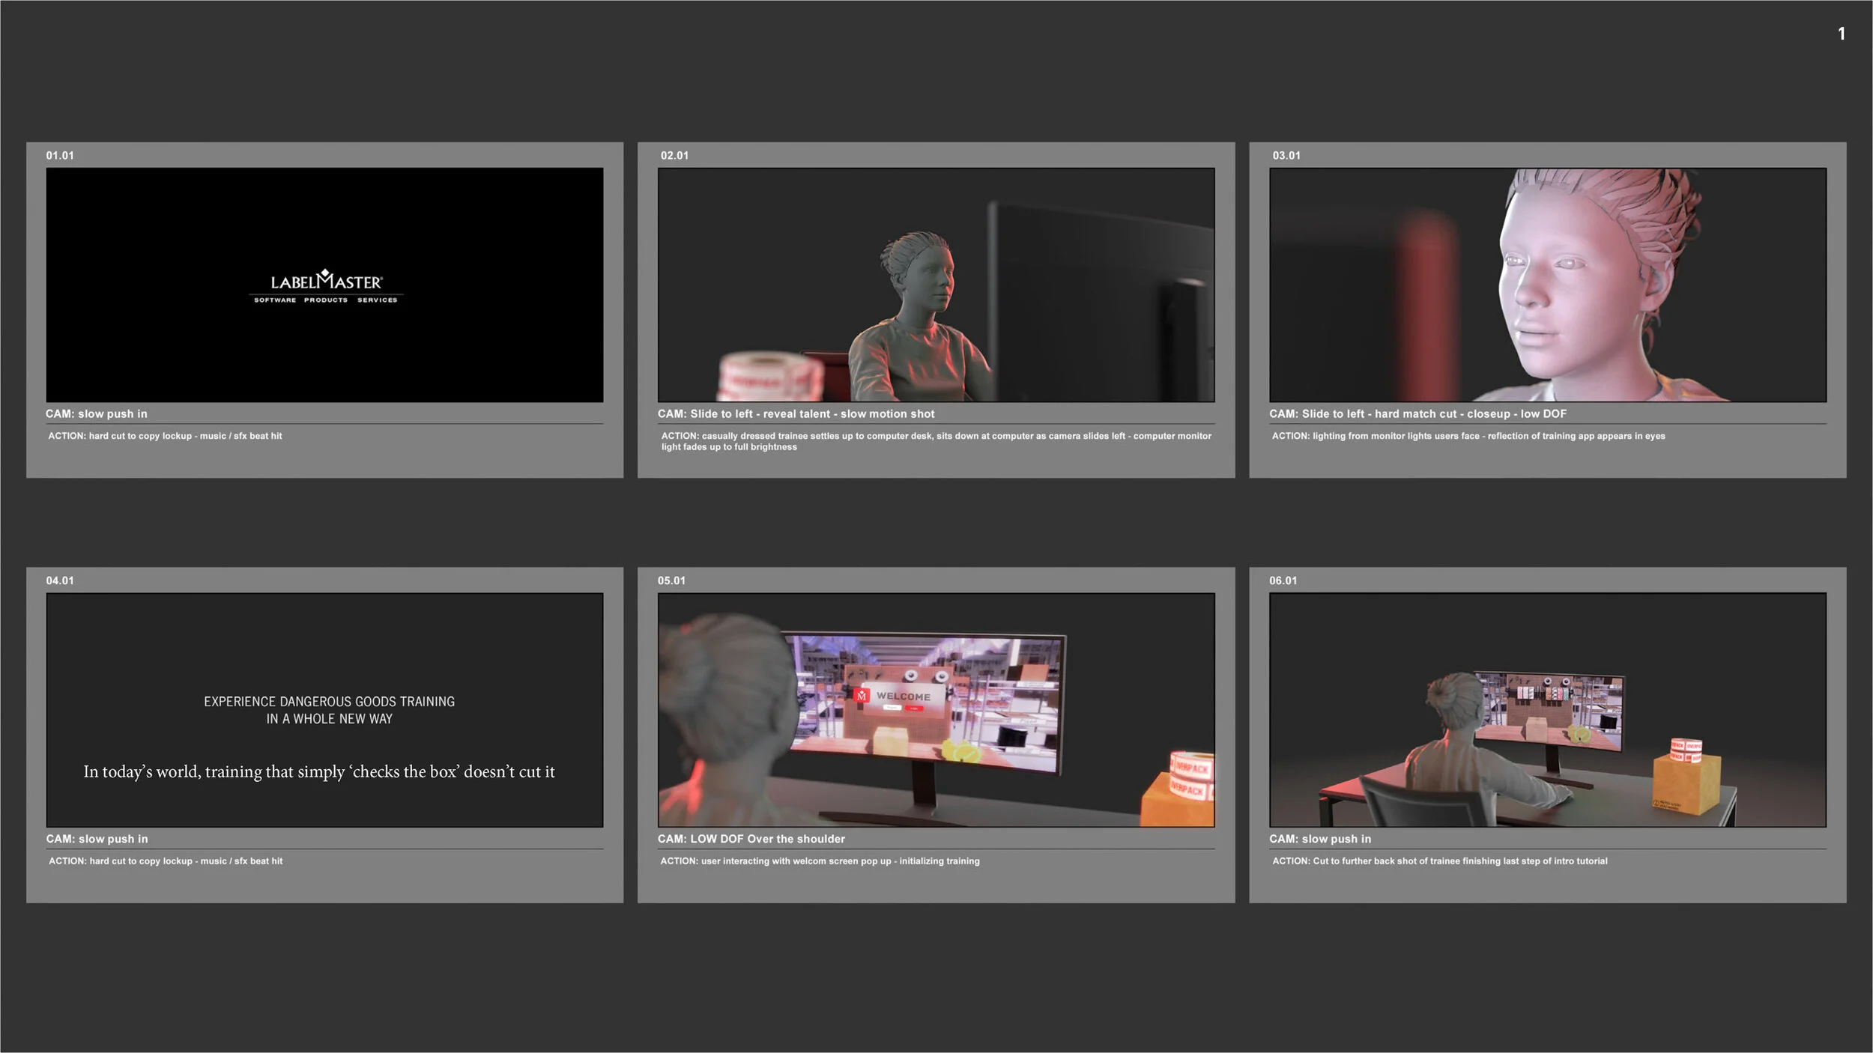
Task: Select the ACTION text under frame 06.01
Action: [x=1439, y=861]
